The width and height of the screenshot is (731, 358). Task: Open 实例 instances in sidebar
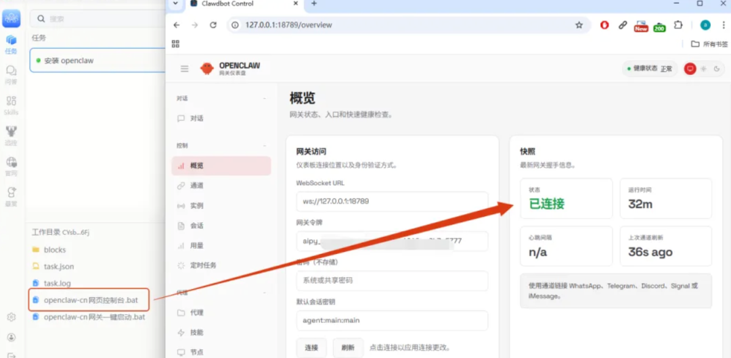point(221,205)
